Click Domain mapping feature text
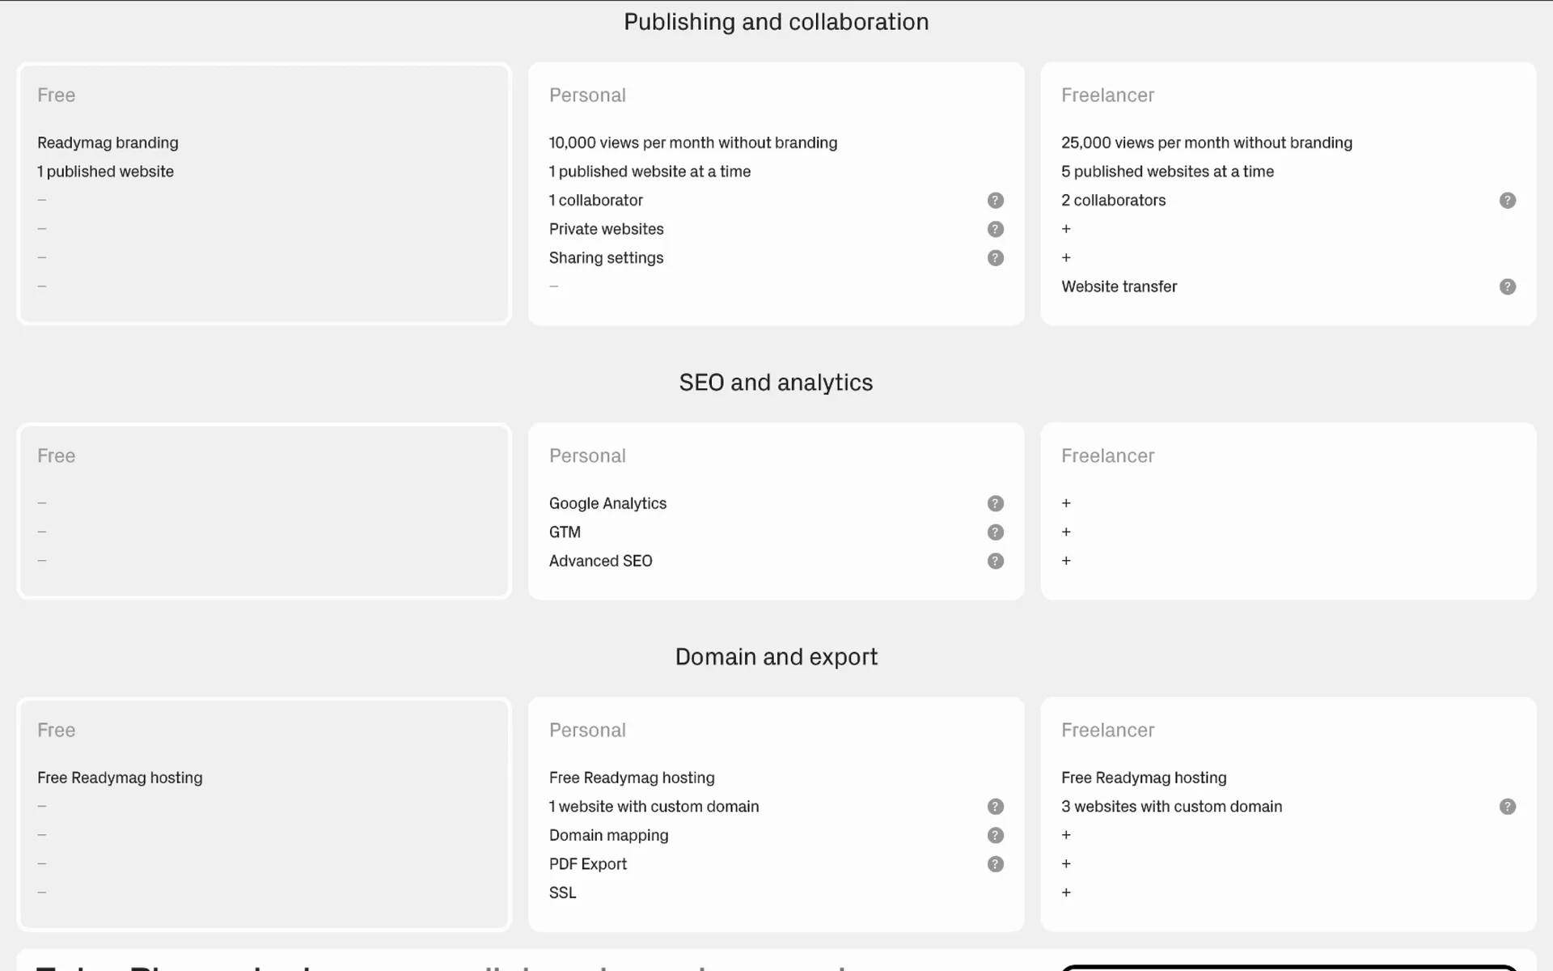1553x971 pixels. tap(608, 836)
